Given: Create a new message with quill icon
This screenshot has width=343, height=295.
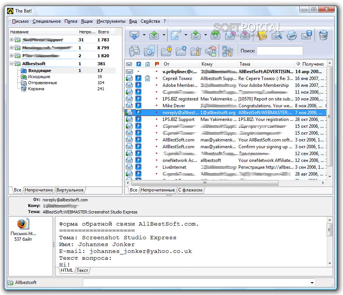Looking at the screenshot, I should [x=176, y=35].
